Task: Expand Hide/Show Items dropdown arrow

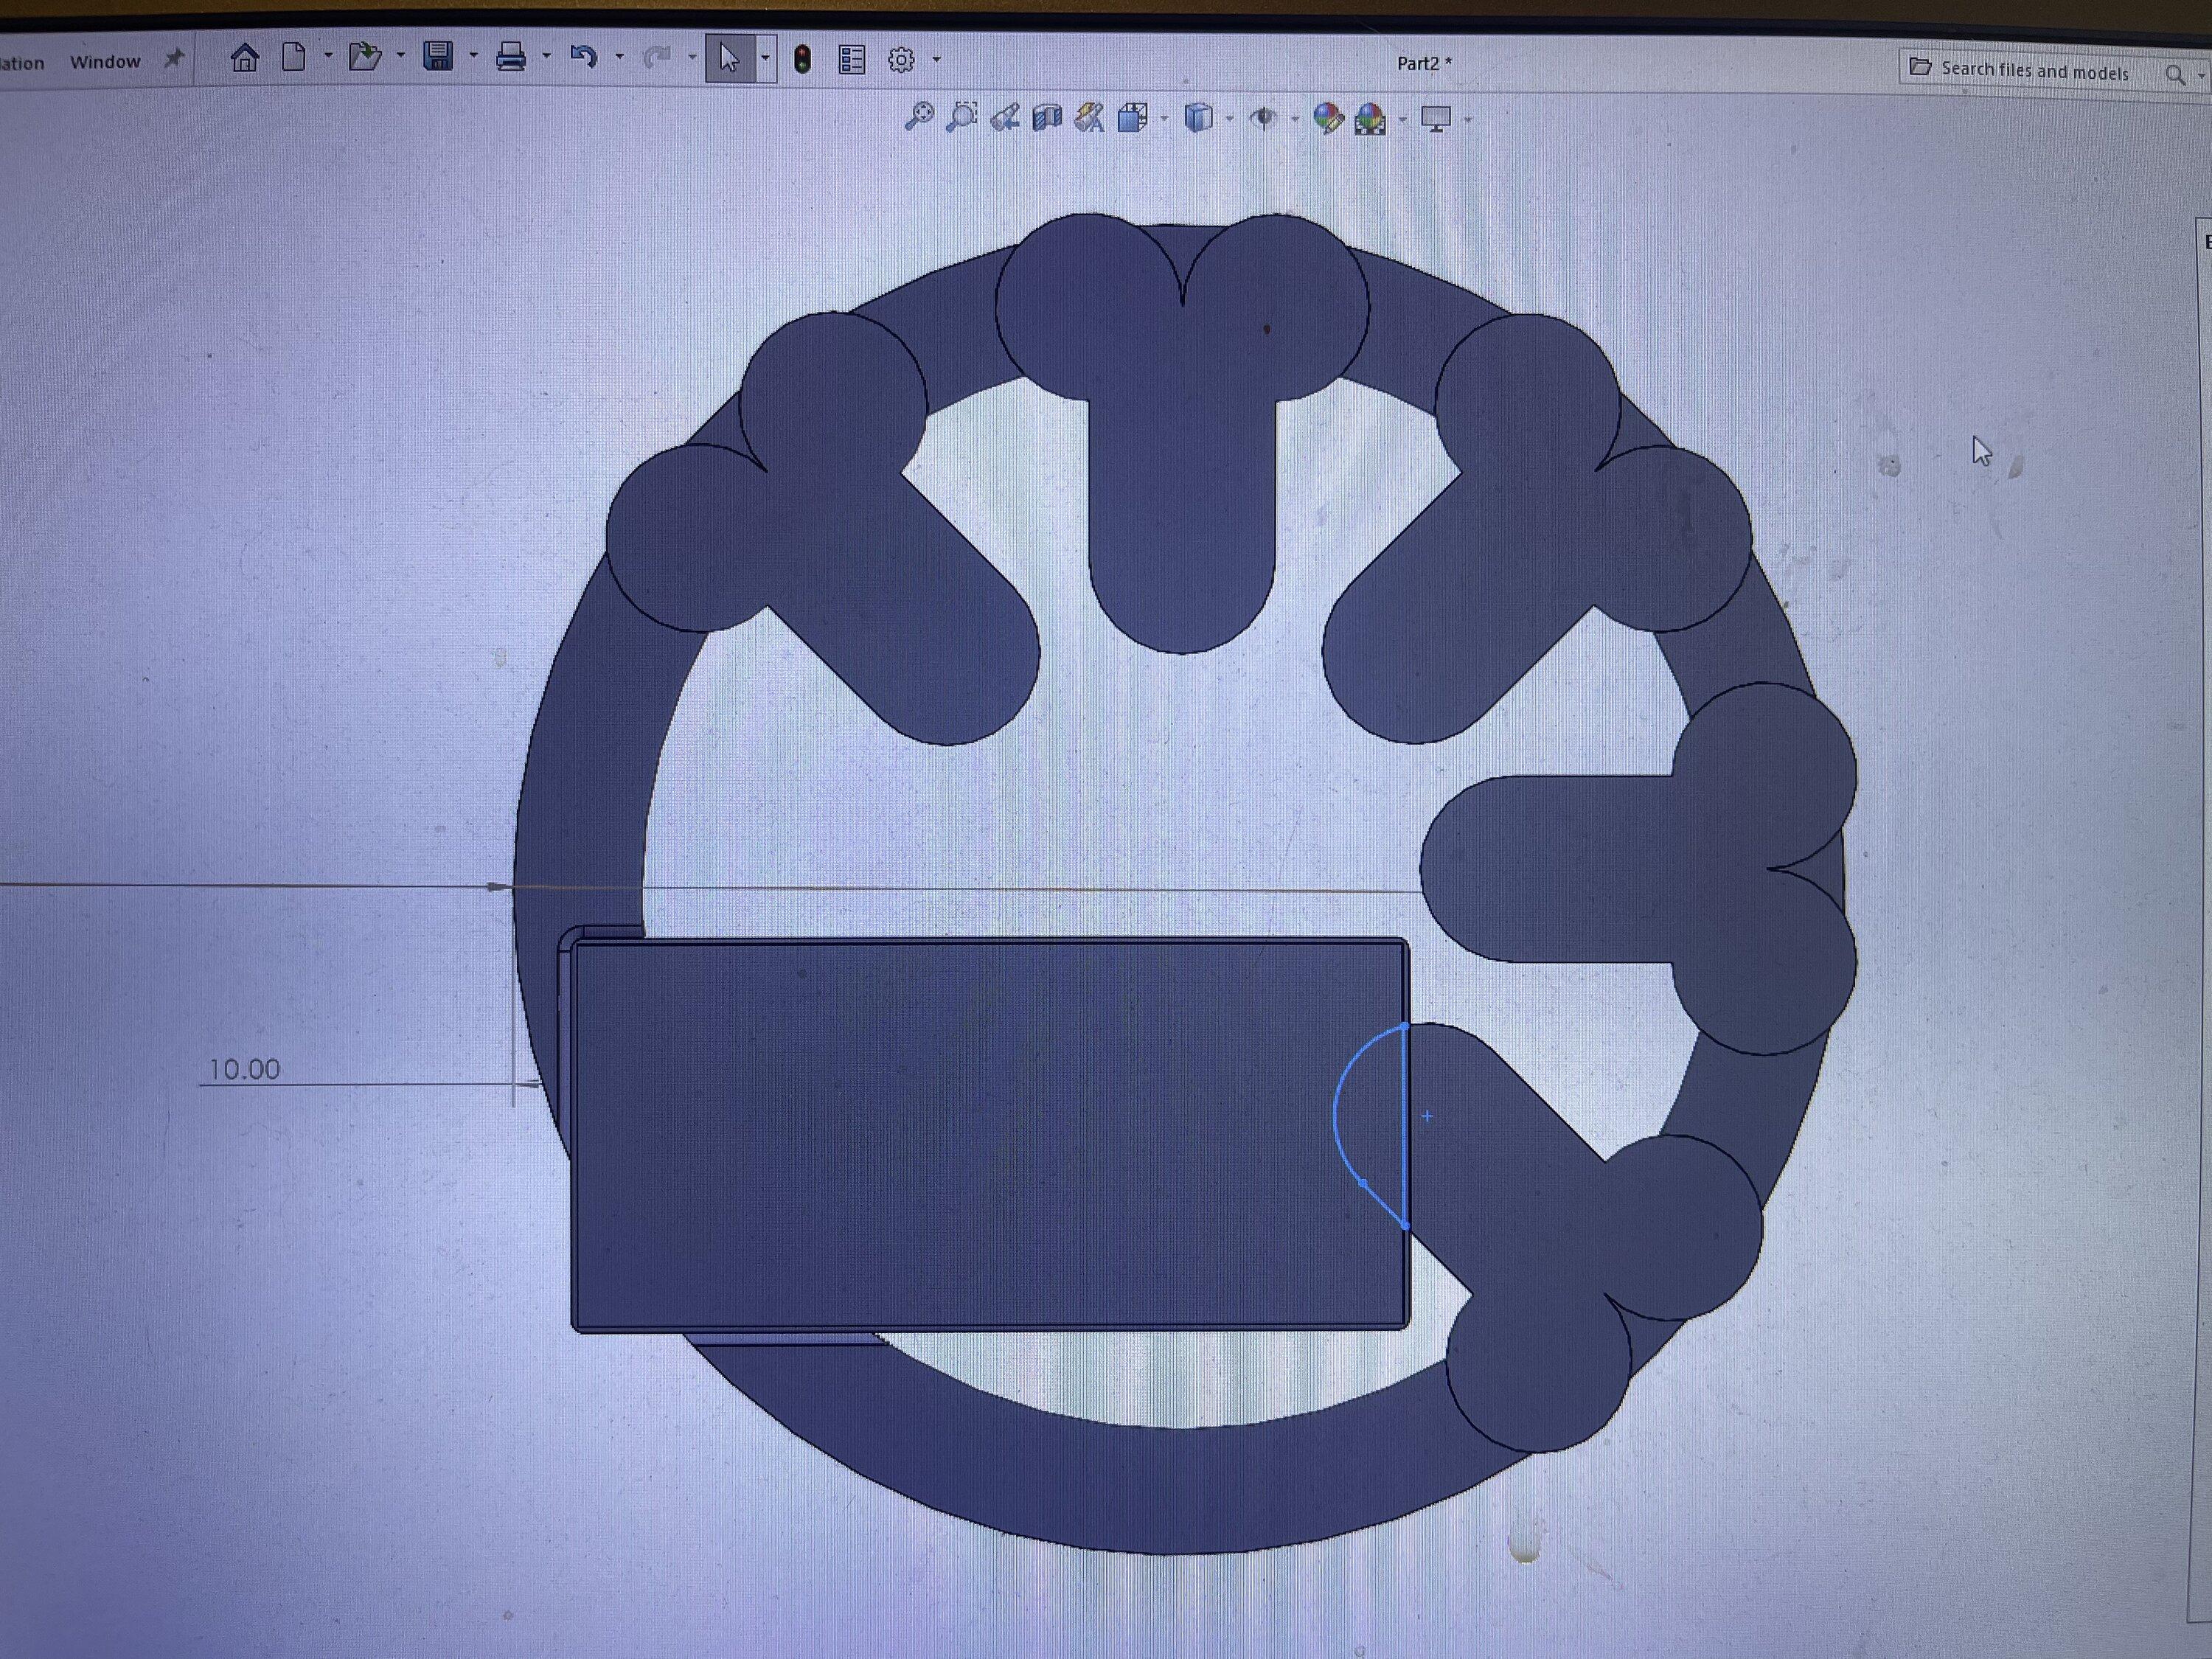Action: (x=1295, y=120)
